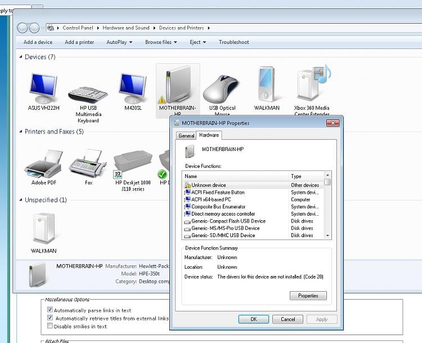Click the Apply button in dialog
The width and height of the screenshot is (422, 343).
click(322, 319)
